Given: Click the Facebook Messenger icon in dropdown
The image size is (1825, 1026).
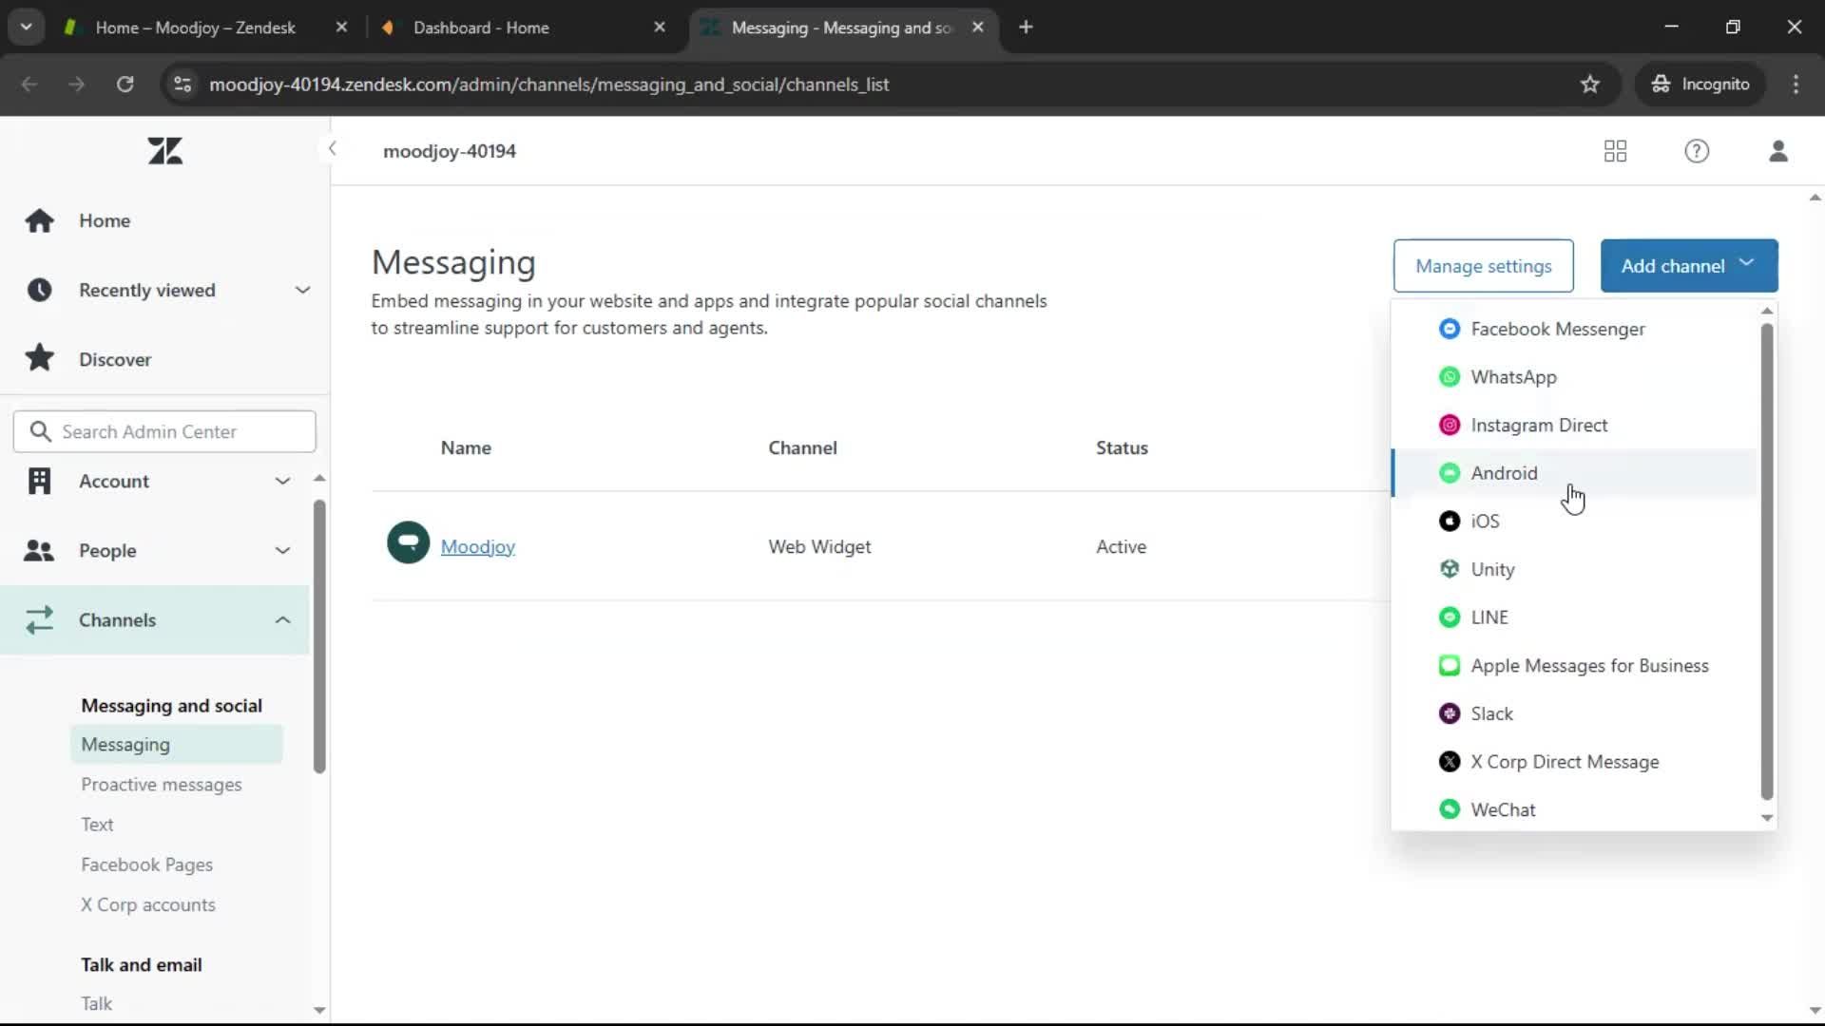Looking at the screenshot, I should [x=1449, y=329].
